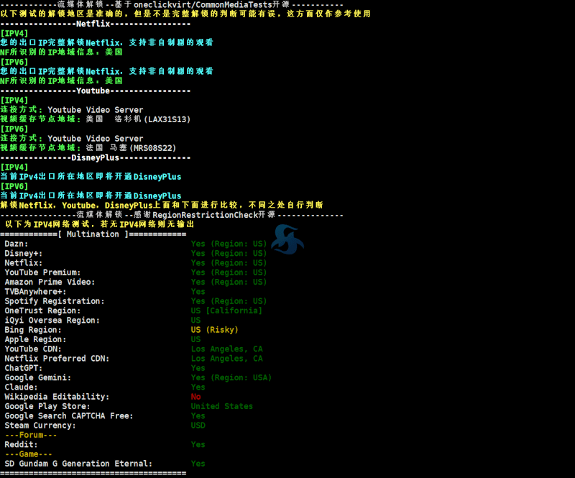This screenshot has width=575, height=478.
Task: Select the Spotify Registration result 'Yes (Region: US)'
Action: click(x=229, y=301)
